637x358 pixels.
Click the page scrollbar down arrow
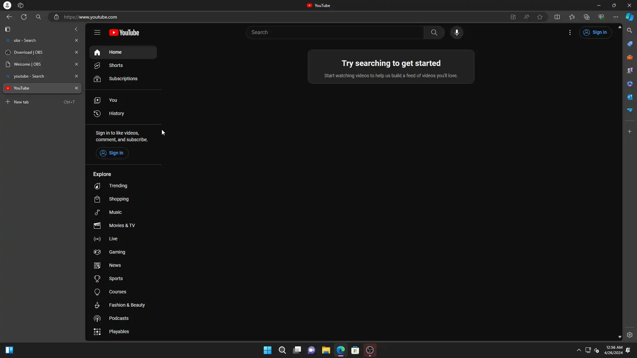click(619, 337)
